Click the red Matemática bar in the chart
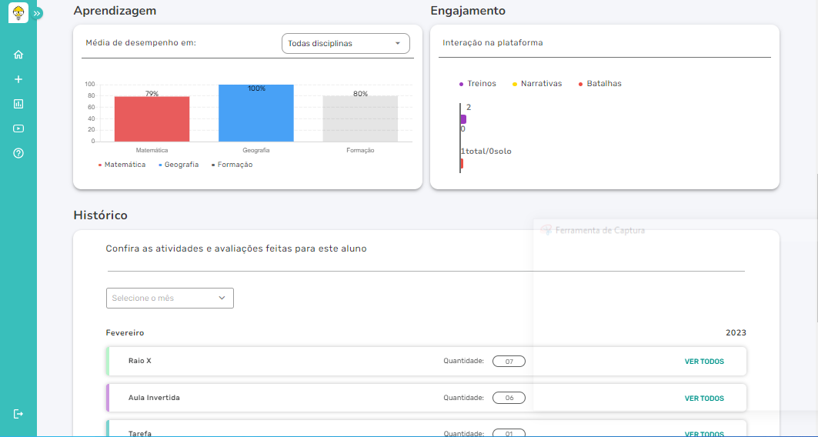This screenshot has width=818, height=437. 152,118
